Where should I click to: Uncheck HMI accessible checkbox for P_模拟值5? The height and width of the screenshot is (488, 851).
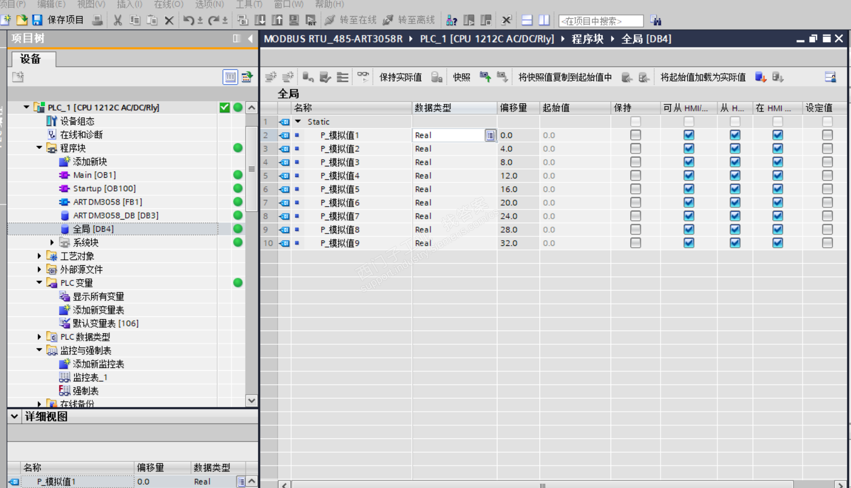coord(689,189)
